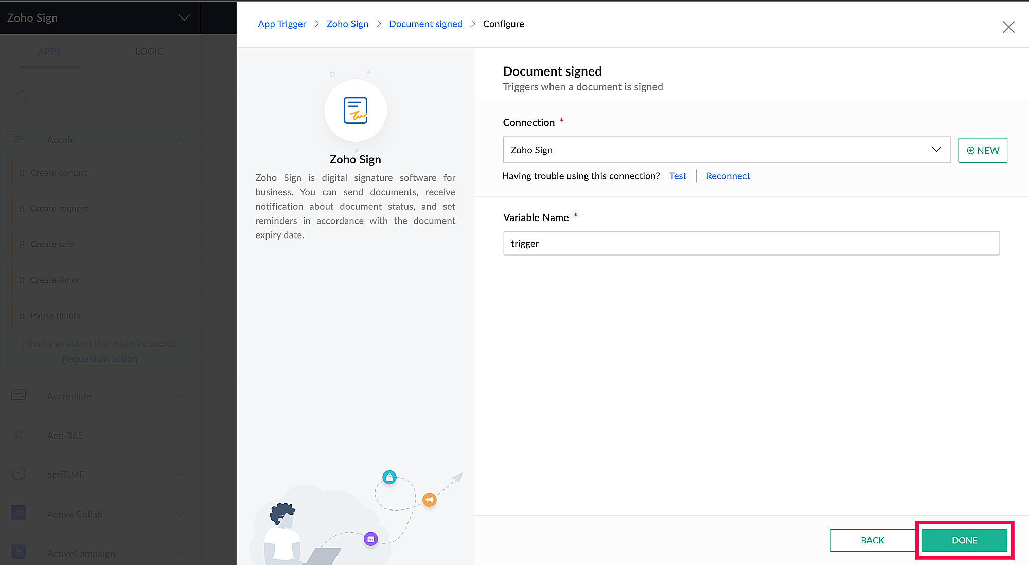The width and height of the screenshot is (1029, 565).
Task: Create a NEW connection
Action: [982, 150]
